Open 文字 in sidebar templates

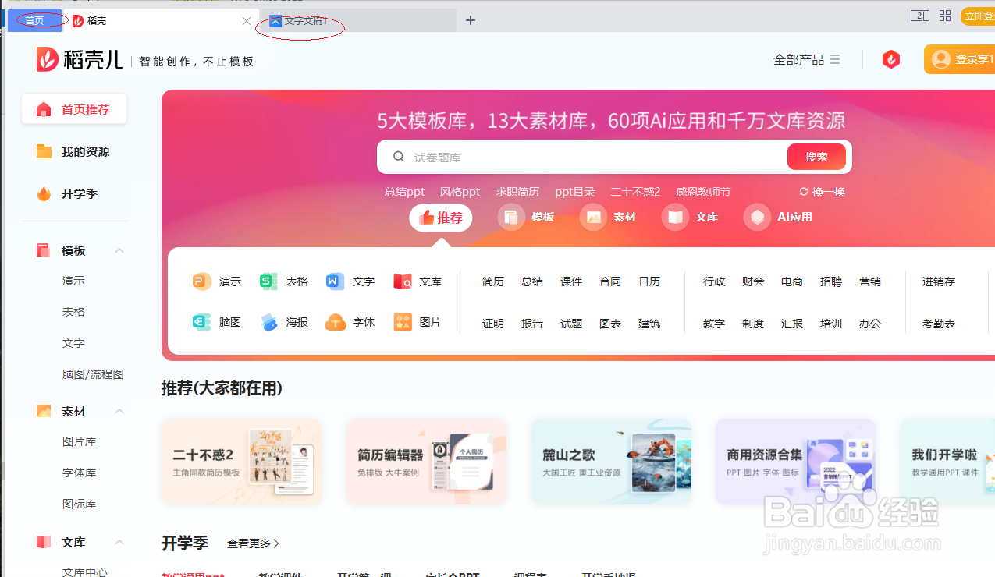coord(73,343)
